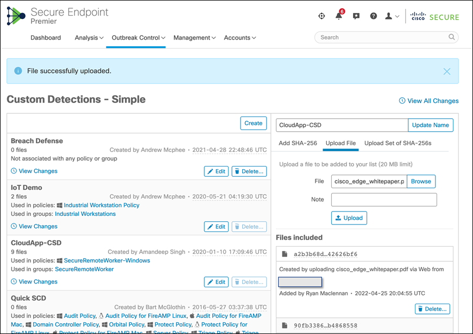Open Domain Controller Policy link

[66, 325]
